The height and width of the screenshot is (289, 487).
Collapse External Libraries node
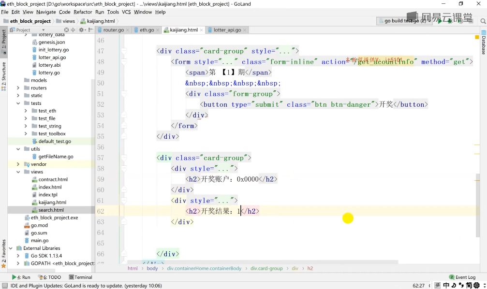[x=11, y=248]
